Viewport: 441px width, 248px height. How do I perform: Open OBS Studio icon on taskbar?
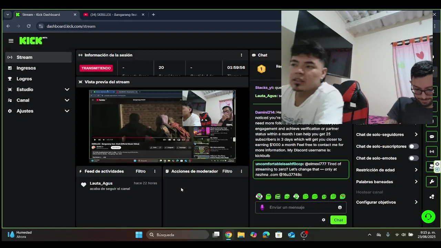tap(304, 235)
